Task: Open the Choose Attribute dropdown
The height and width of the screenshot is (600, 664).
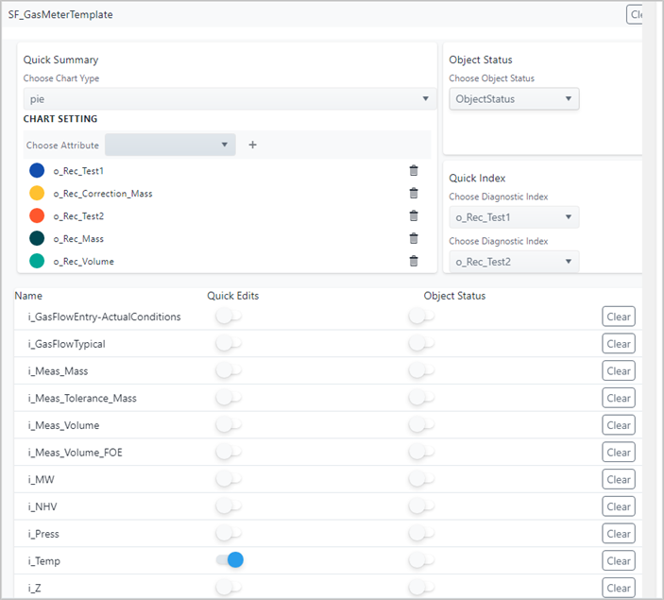Action: point(170,145)
